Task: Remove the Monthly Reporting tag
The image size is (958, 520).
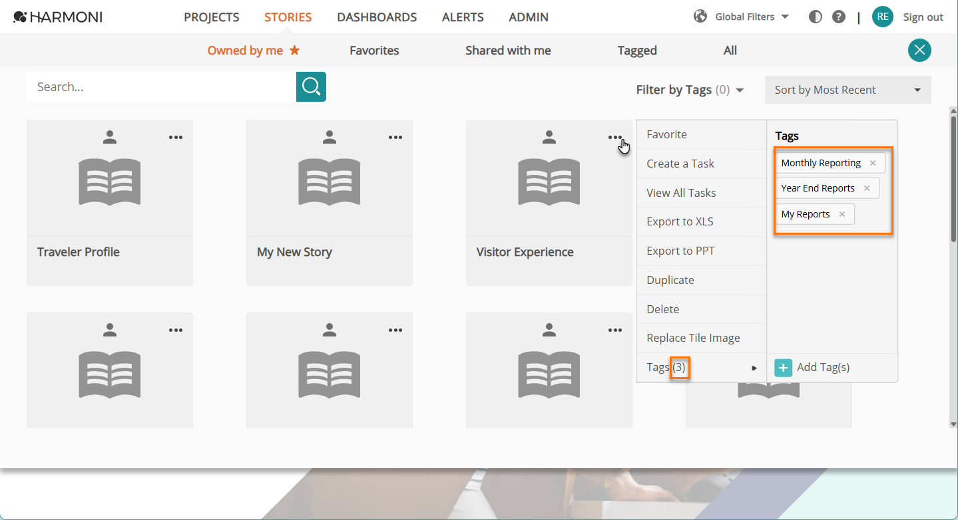Action: point(873,163)
